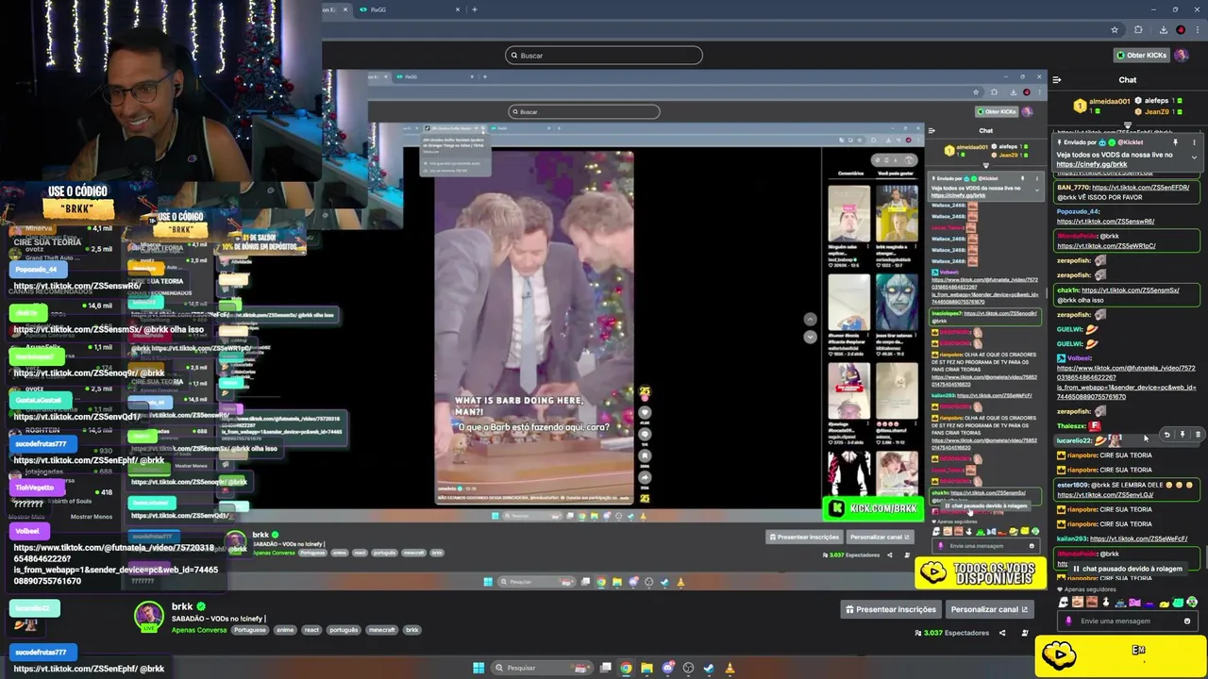Click the 3.037 Espectadores viewer count
The image size is (1208, 679).
[952, 633]
